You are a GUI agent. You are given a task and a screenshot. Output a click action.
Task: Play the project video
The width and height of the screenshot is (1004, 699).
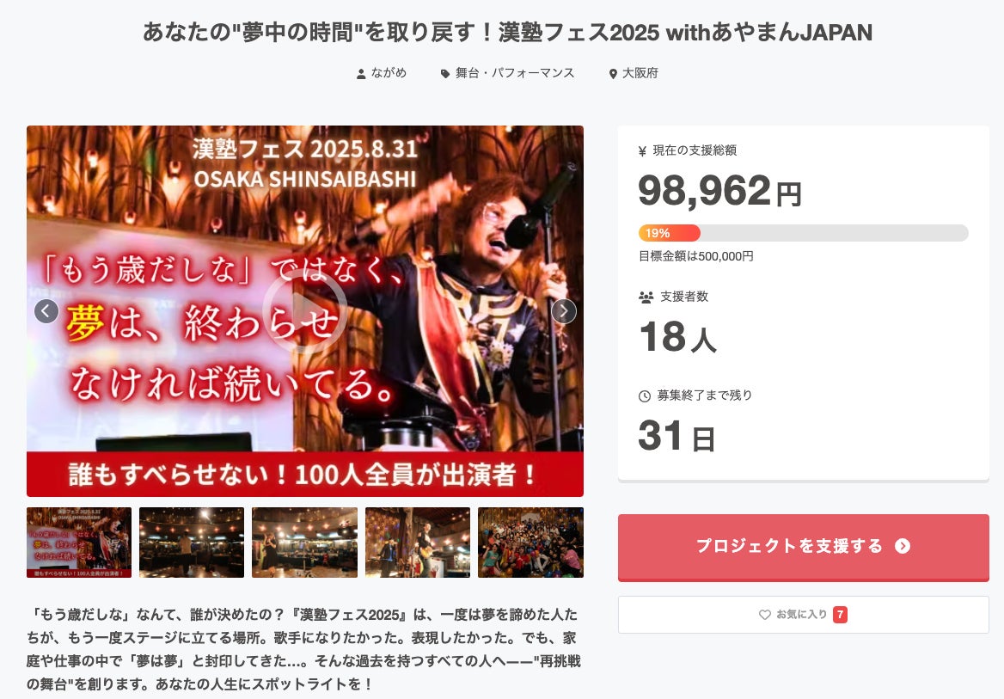pos(305,310)
